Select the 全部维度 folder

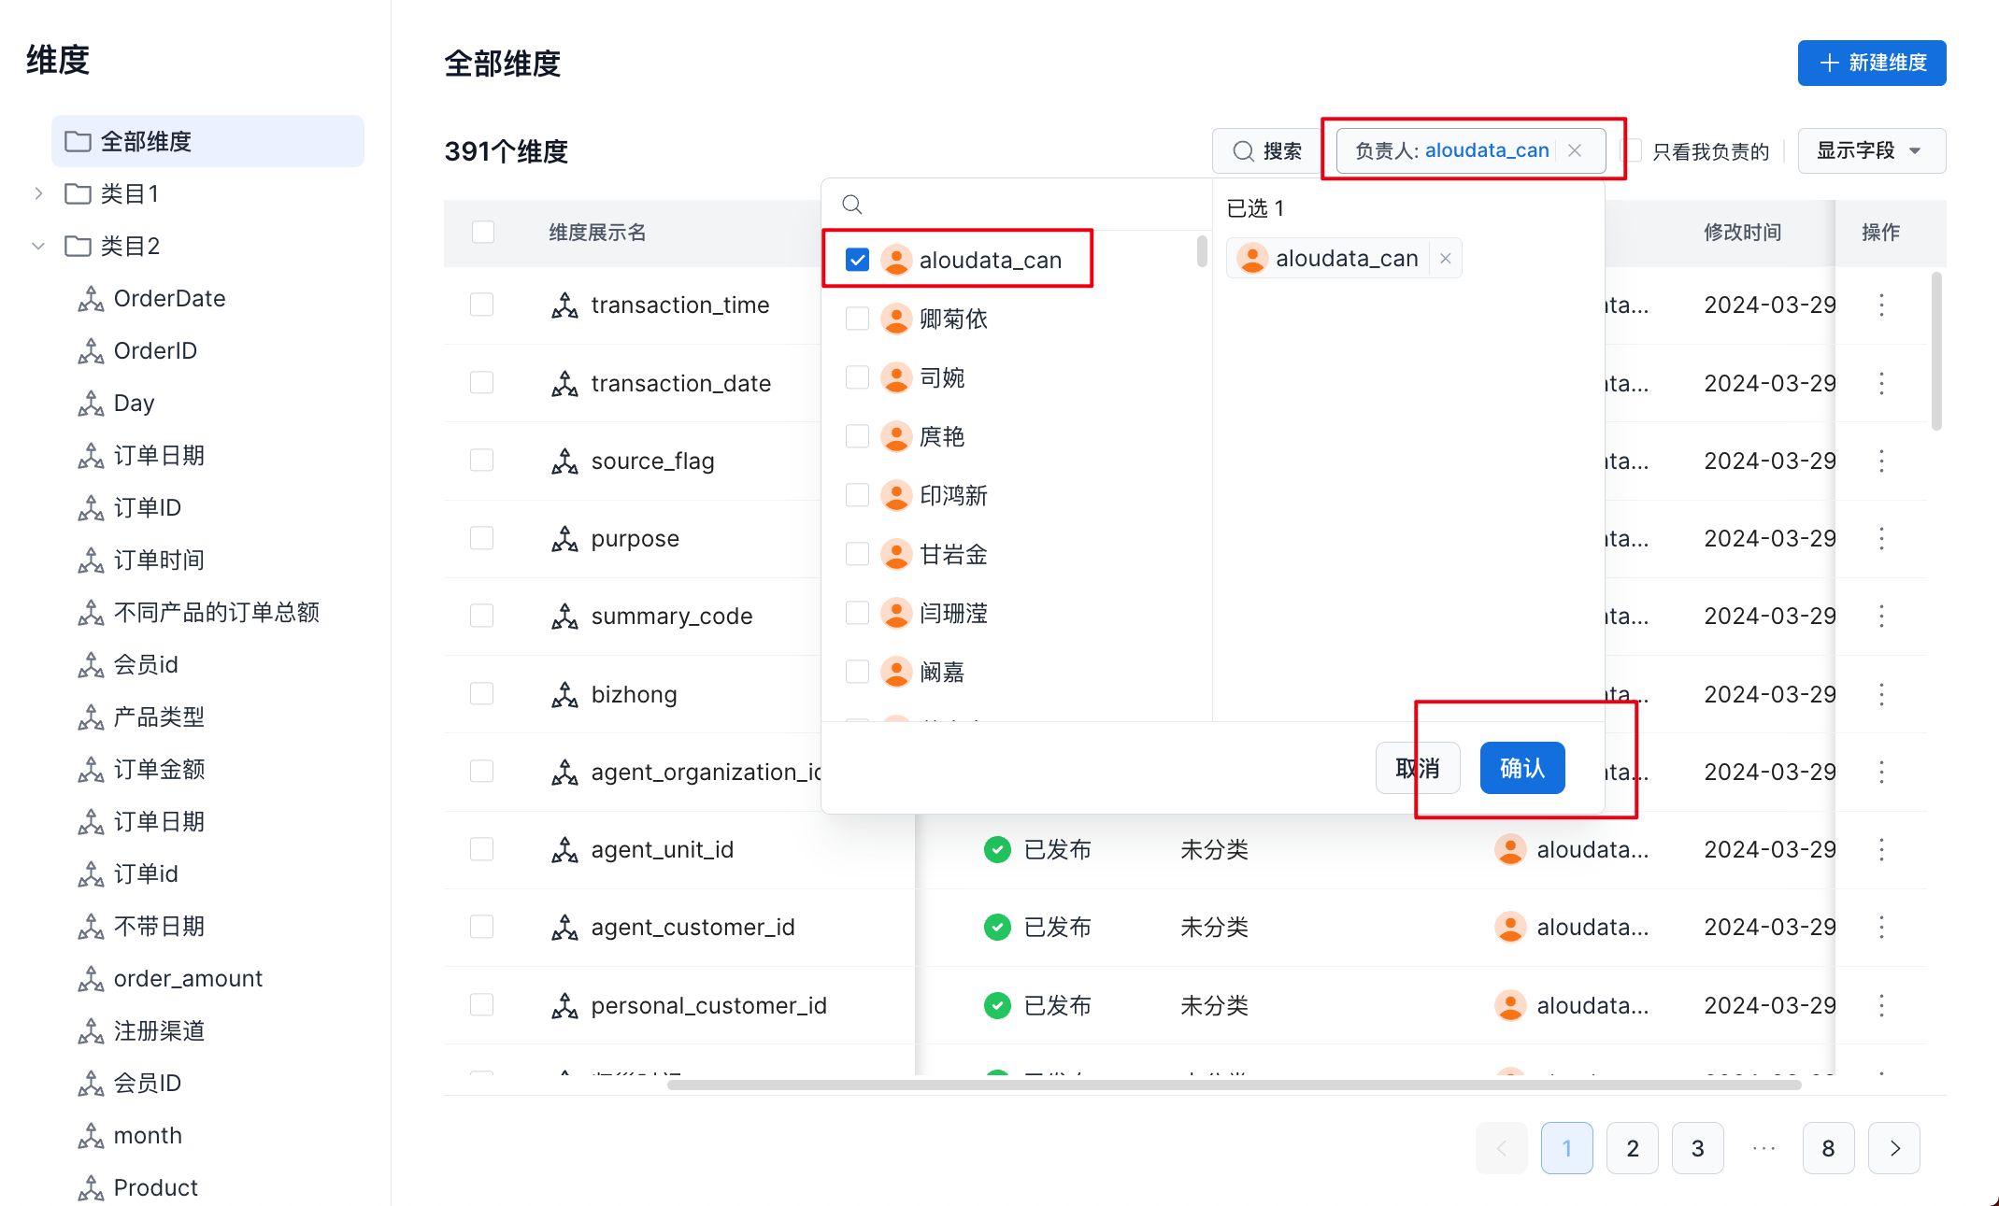(207, 141)
